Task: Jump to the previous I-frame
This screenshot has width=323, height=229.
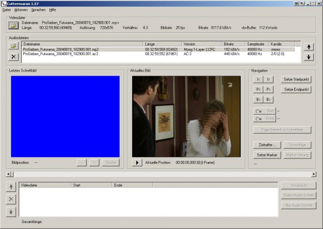Action: click(x=258, y=79)
